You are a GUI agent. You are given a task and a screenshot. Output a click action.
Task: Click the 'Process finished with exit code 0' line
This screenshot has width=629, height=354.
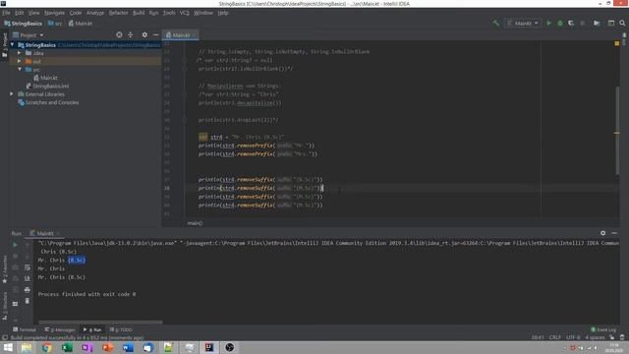(x=86, y=294)
